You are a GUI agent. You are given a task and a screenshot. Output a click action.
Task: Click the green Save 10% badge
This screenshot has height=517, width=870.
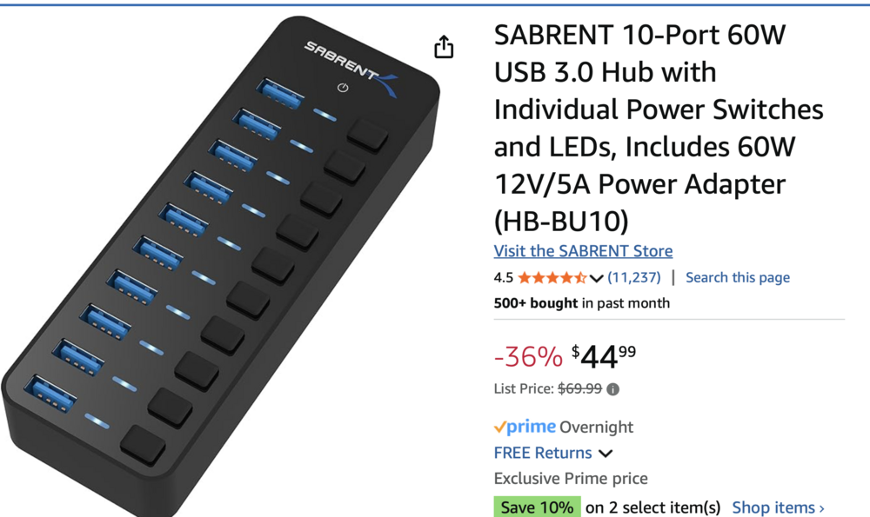tap(537, 507)
